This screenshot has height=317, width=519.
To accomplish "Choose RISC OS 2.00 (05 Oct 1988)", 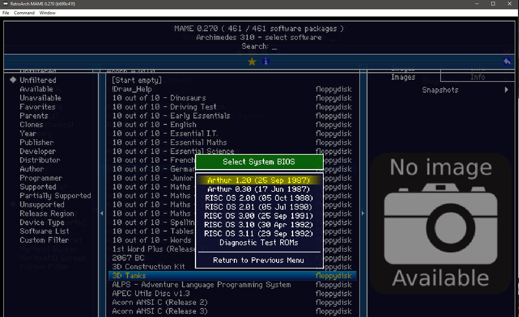I will point(259,198).
